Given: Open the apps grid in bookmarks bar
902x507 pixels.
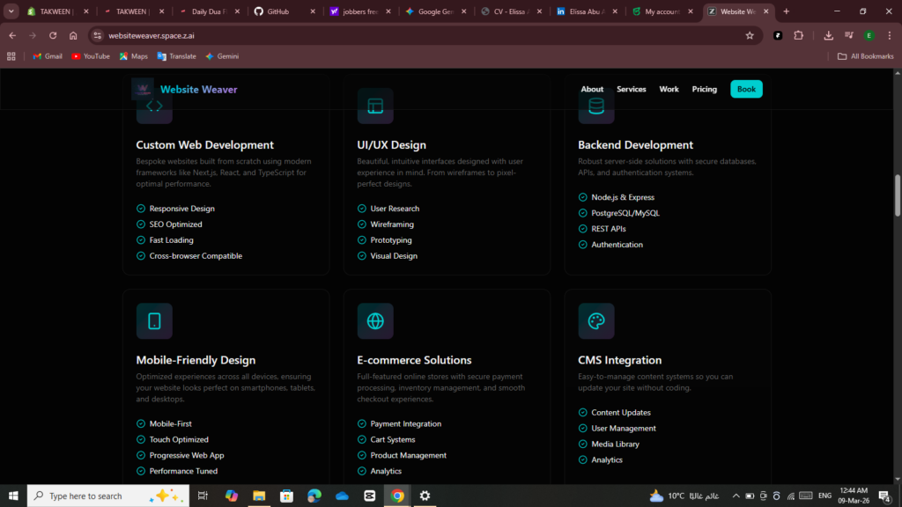Looking at the screenshot, I should 11,56.
